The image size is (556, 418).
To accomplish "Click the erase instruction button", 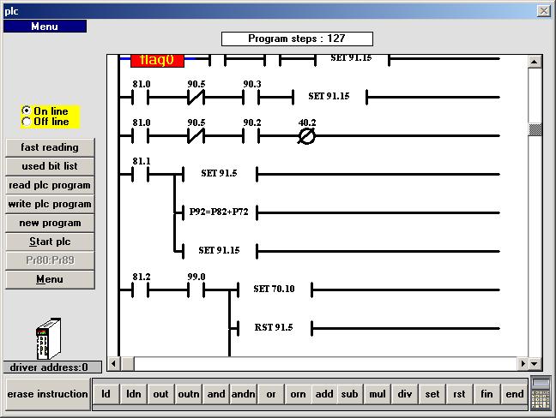I will [x=48, y=394].
